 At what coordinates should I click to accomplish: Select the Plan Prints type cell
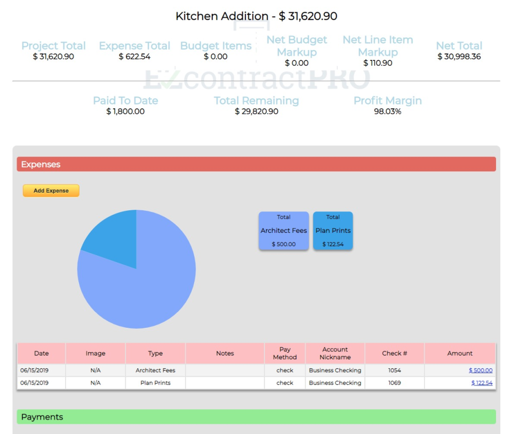pos(155,383)
